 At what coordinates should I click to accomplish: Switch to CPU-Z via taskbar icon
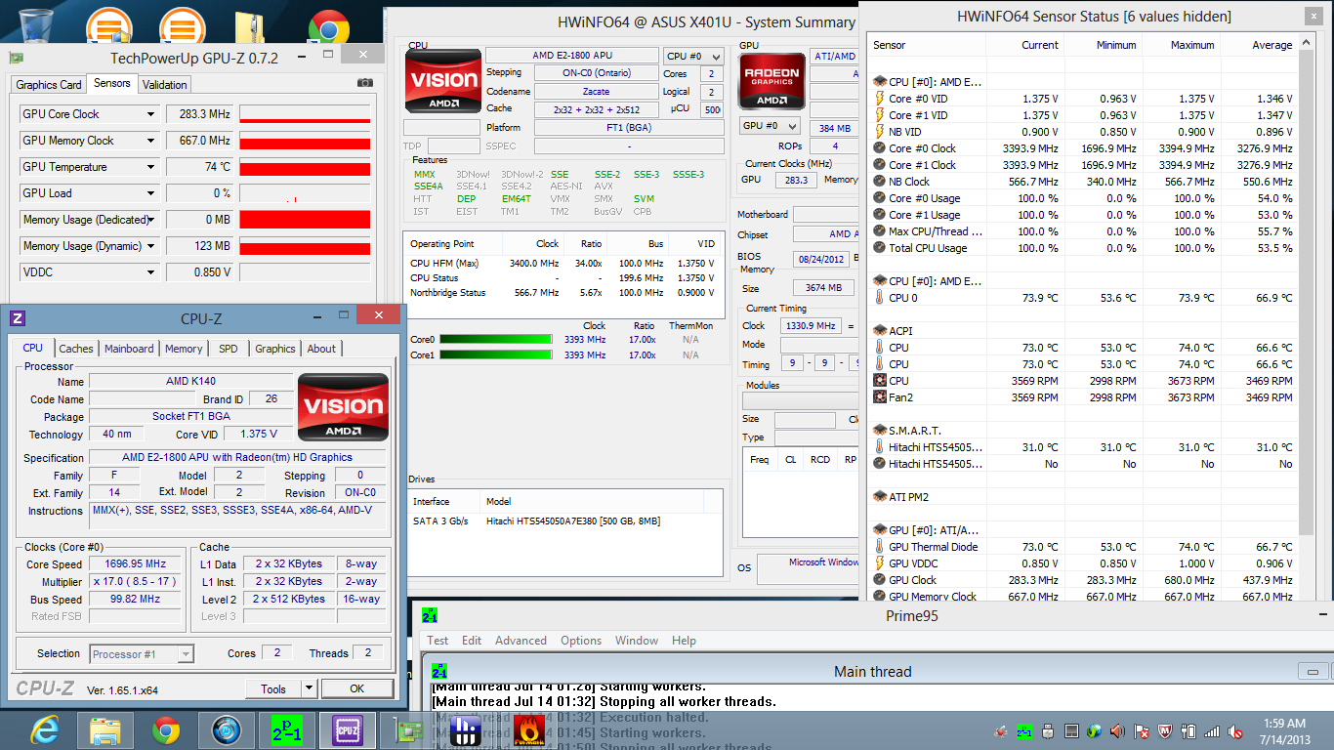pos(348,730)
